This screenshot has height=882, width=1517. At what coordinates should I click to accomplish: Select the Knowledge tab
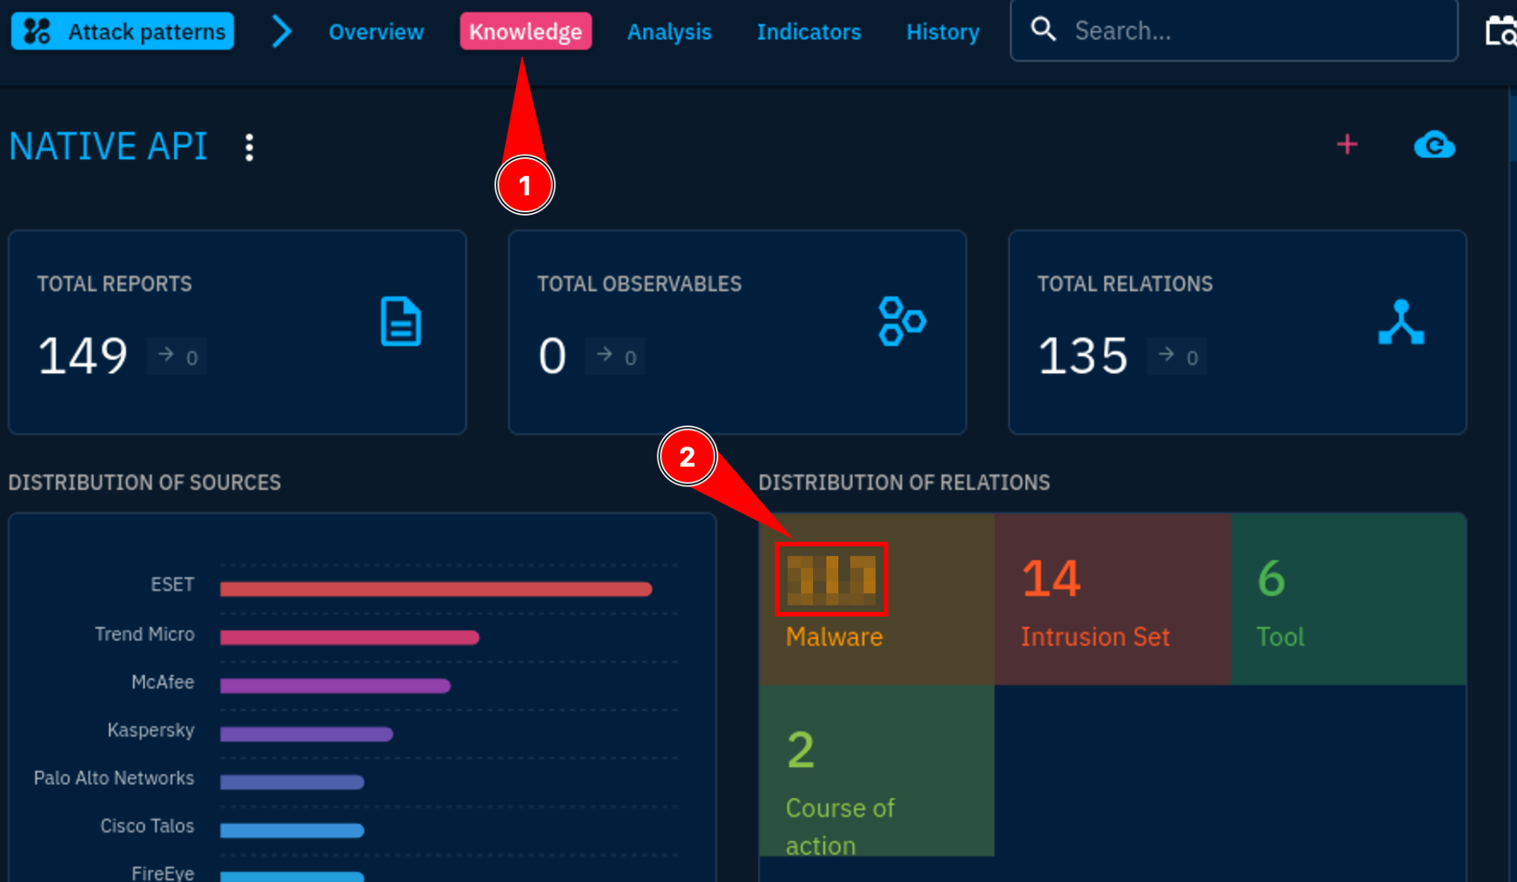point(525,32)
